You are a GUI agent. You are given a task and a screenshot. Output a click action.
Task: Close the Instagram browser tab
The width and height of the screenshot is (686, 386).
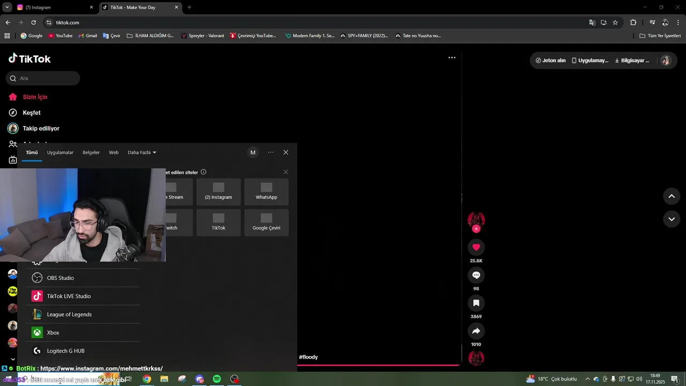point(91,8)
